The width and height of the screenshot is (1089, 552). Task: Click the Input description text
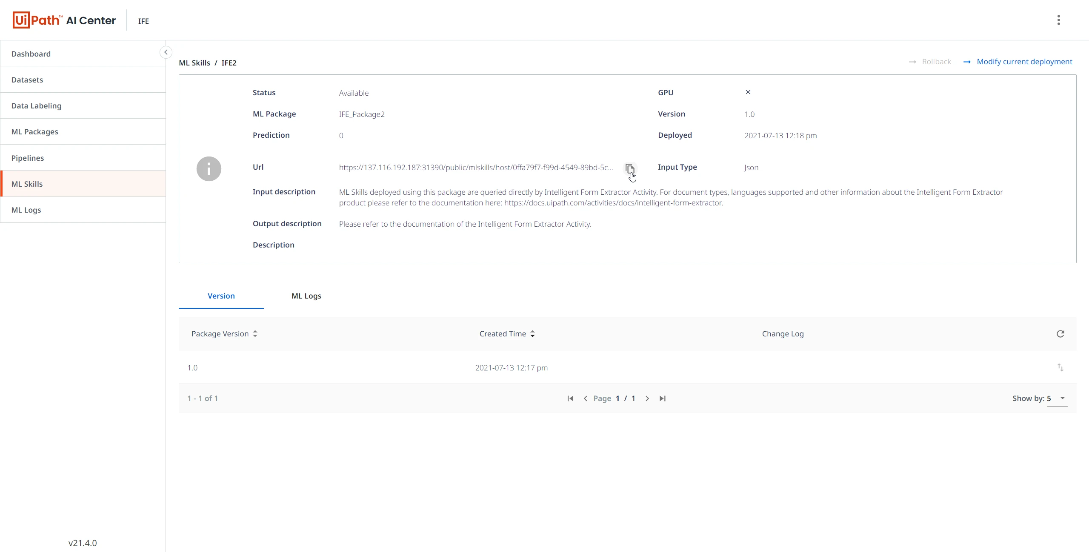(671, 197)
